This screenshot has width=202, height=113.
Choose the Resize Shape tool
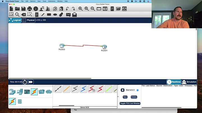30,14
